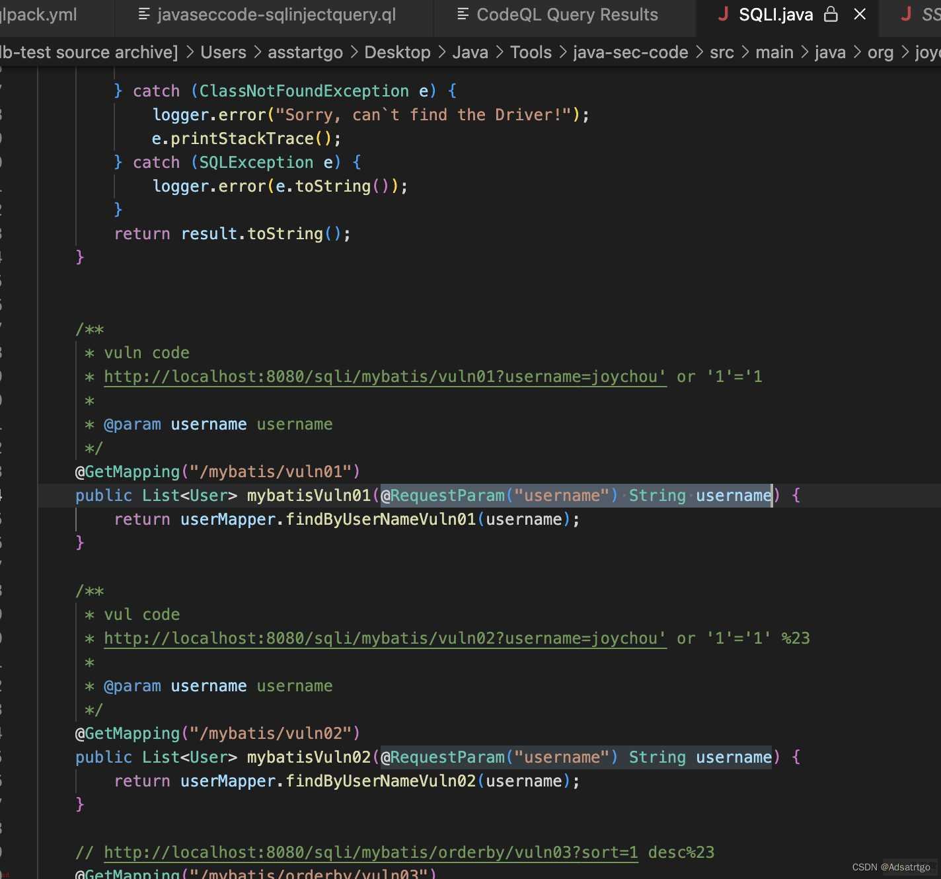Follow the mybatis/vuln02 localhost URL in the comment
The image size is (941, 879).
tap(385, 638)
